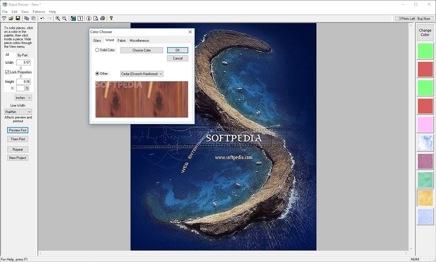Save the project with the floppy icon
The image size is (436, 262).
18,18
